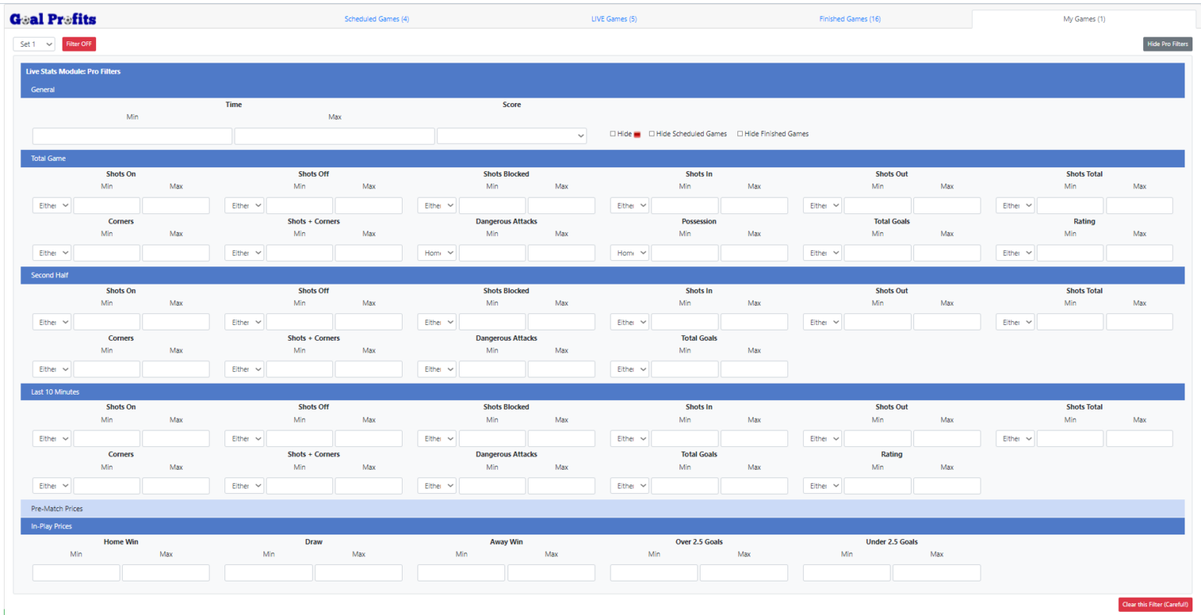Enable Hide Finished Games
1201x615 pixels.
[x=740, y=133]
